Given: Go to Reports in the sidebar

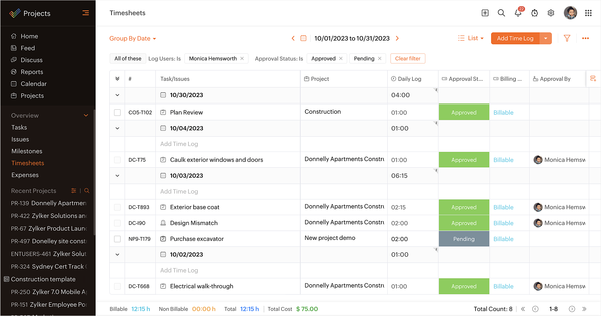Looking at the screenshot, I should pyautogui.click(x=32, y=72).
